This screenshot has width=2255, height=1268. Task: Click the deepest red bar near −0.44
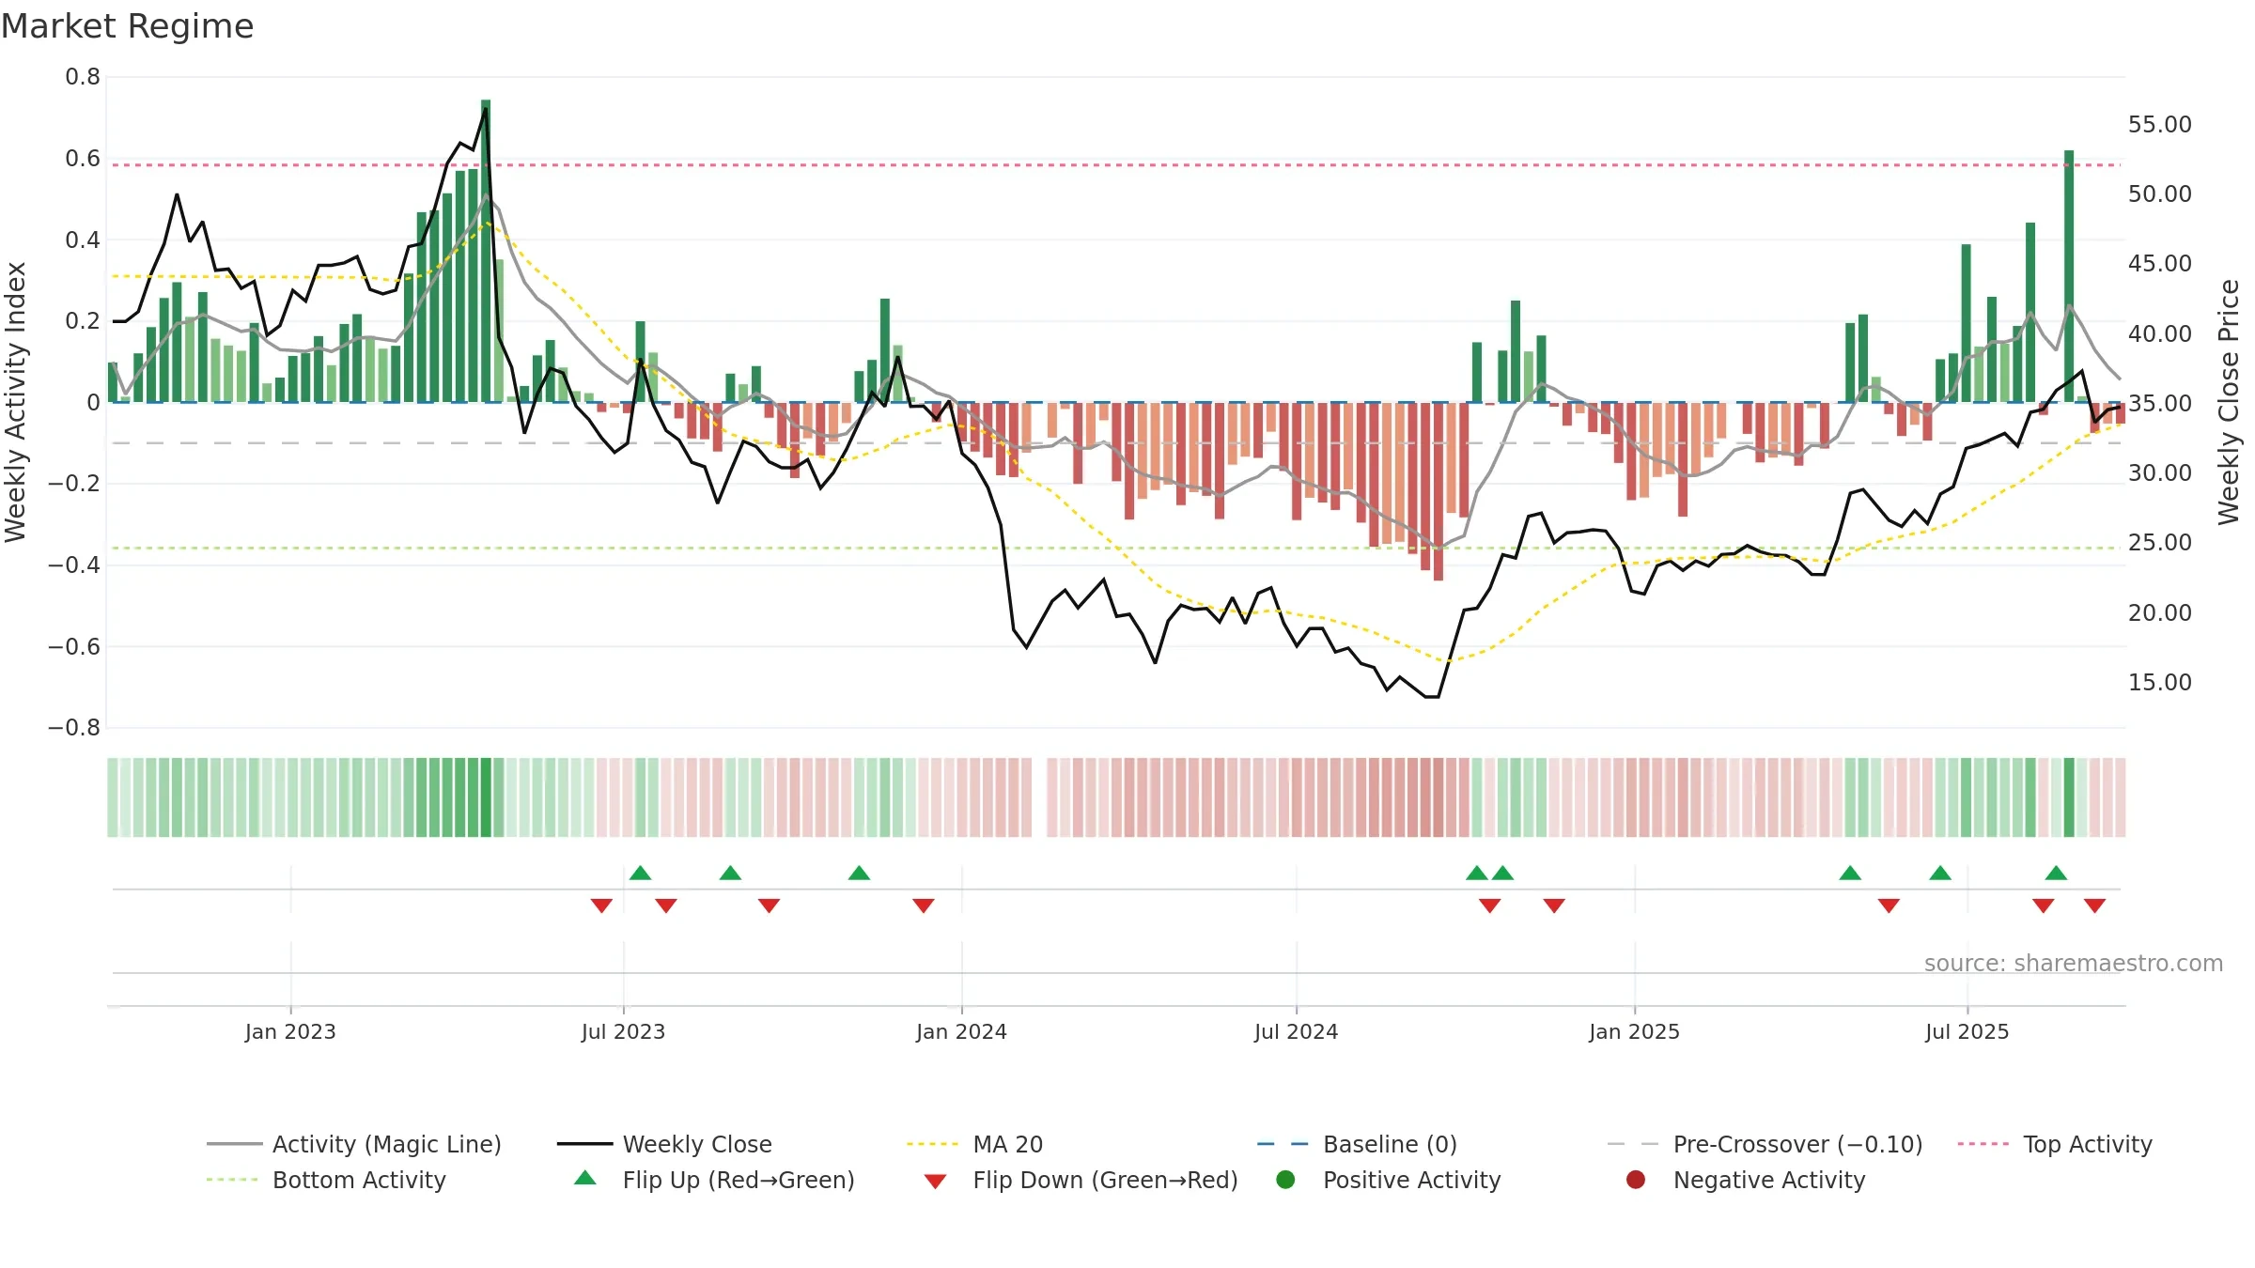point(1439,491)
